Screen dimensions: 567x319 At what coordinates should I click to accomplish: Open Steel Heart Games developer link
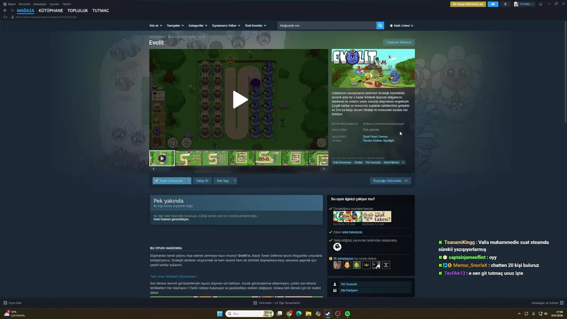point(375,136)
